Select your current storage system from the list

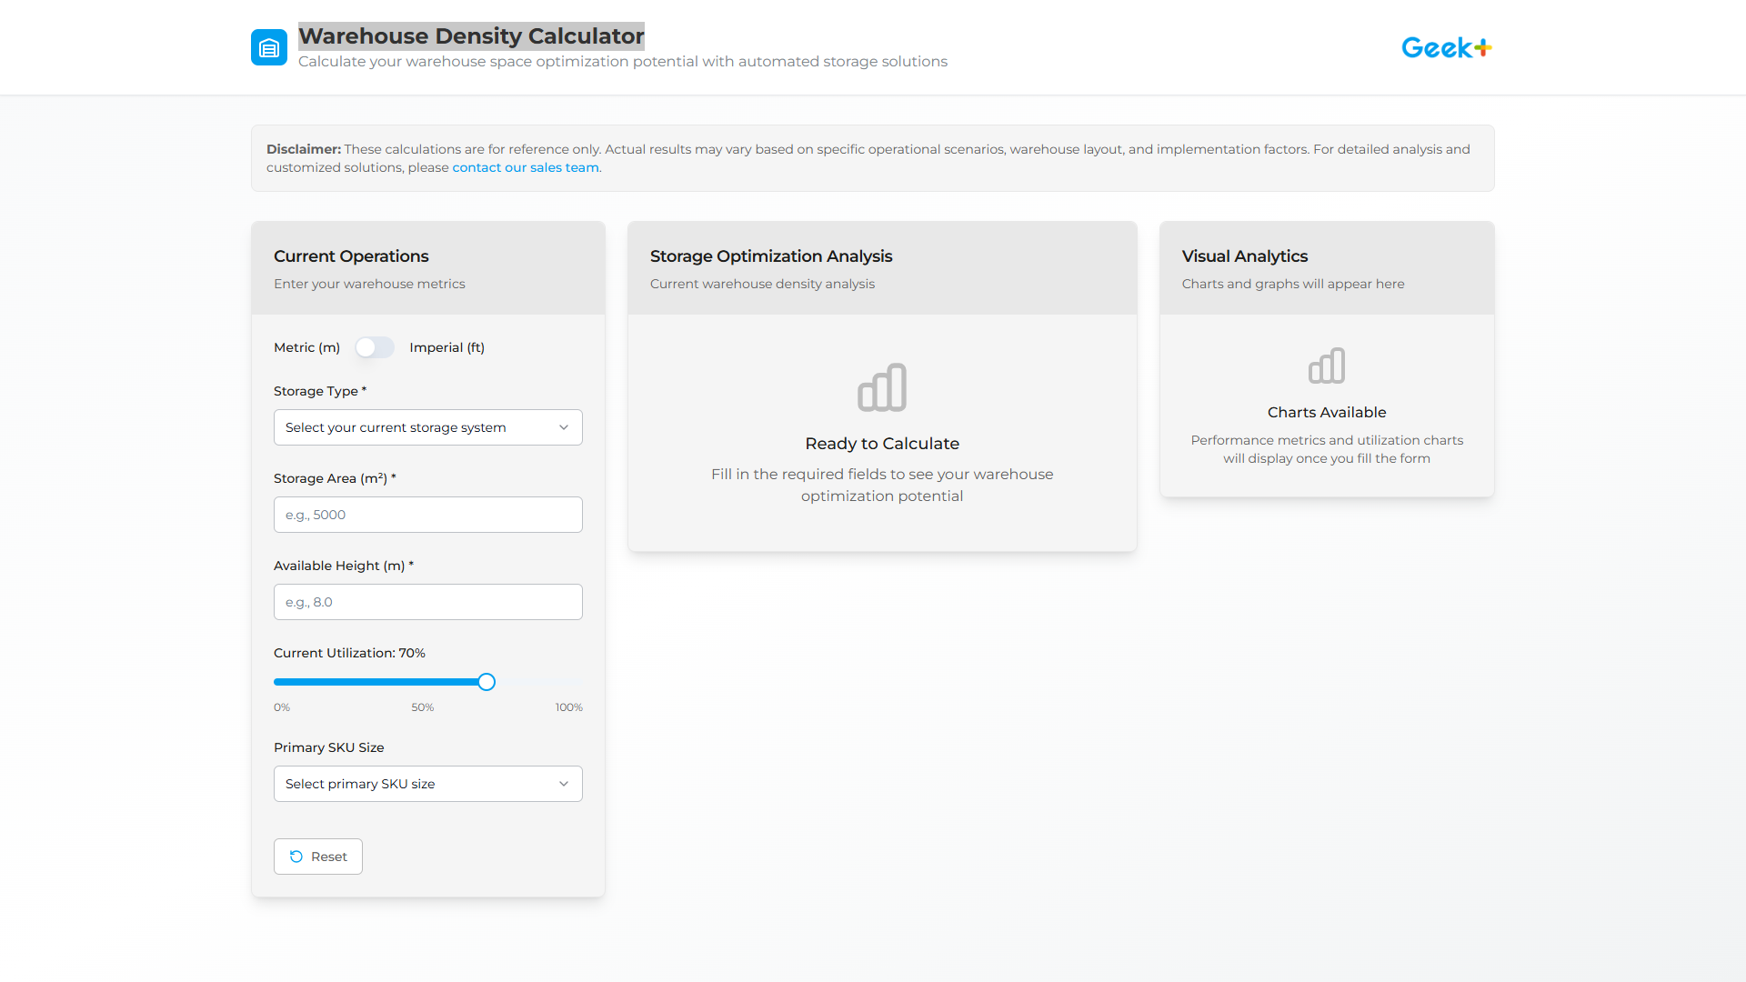tap(427, 426)
